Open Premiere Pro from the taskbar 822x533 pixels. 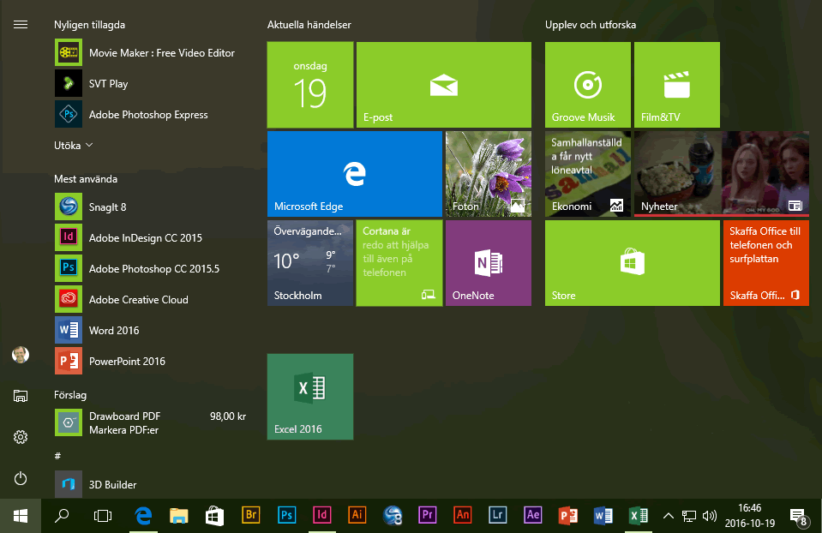point(427,515)
